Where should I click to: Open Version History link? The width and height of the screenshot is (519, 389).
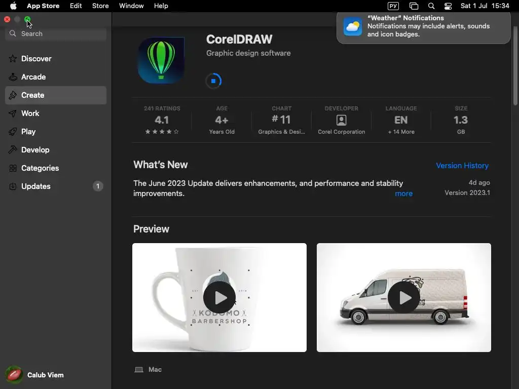tap(462, 166)
